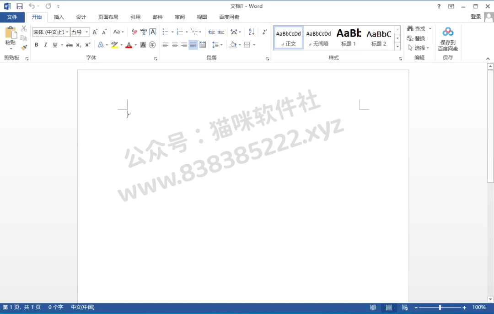
Task: Align text to the right
Action: coord(184,45)
